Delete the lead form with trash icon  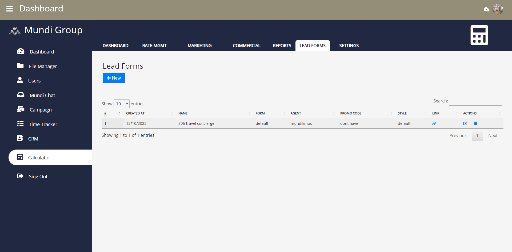(475, 123)
